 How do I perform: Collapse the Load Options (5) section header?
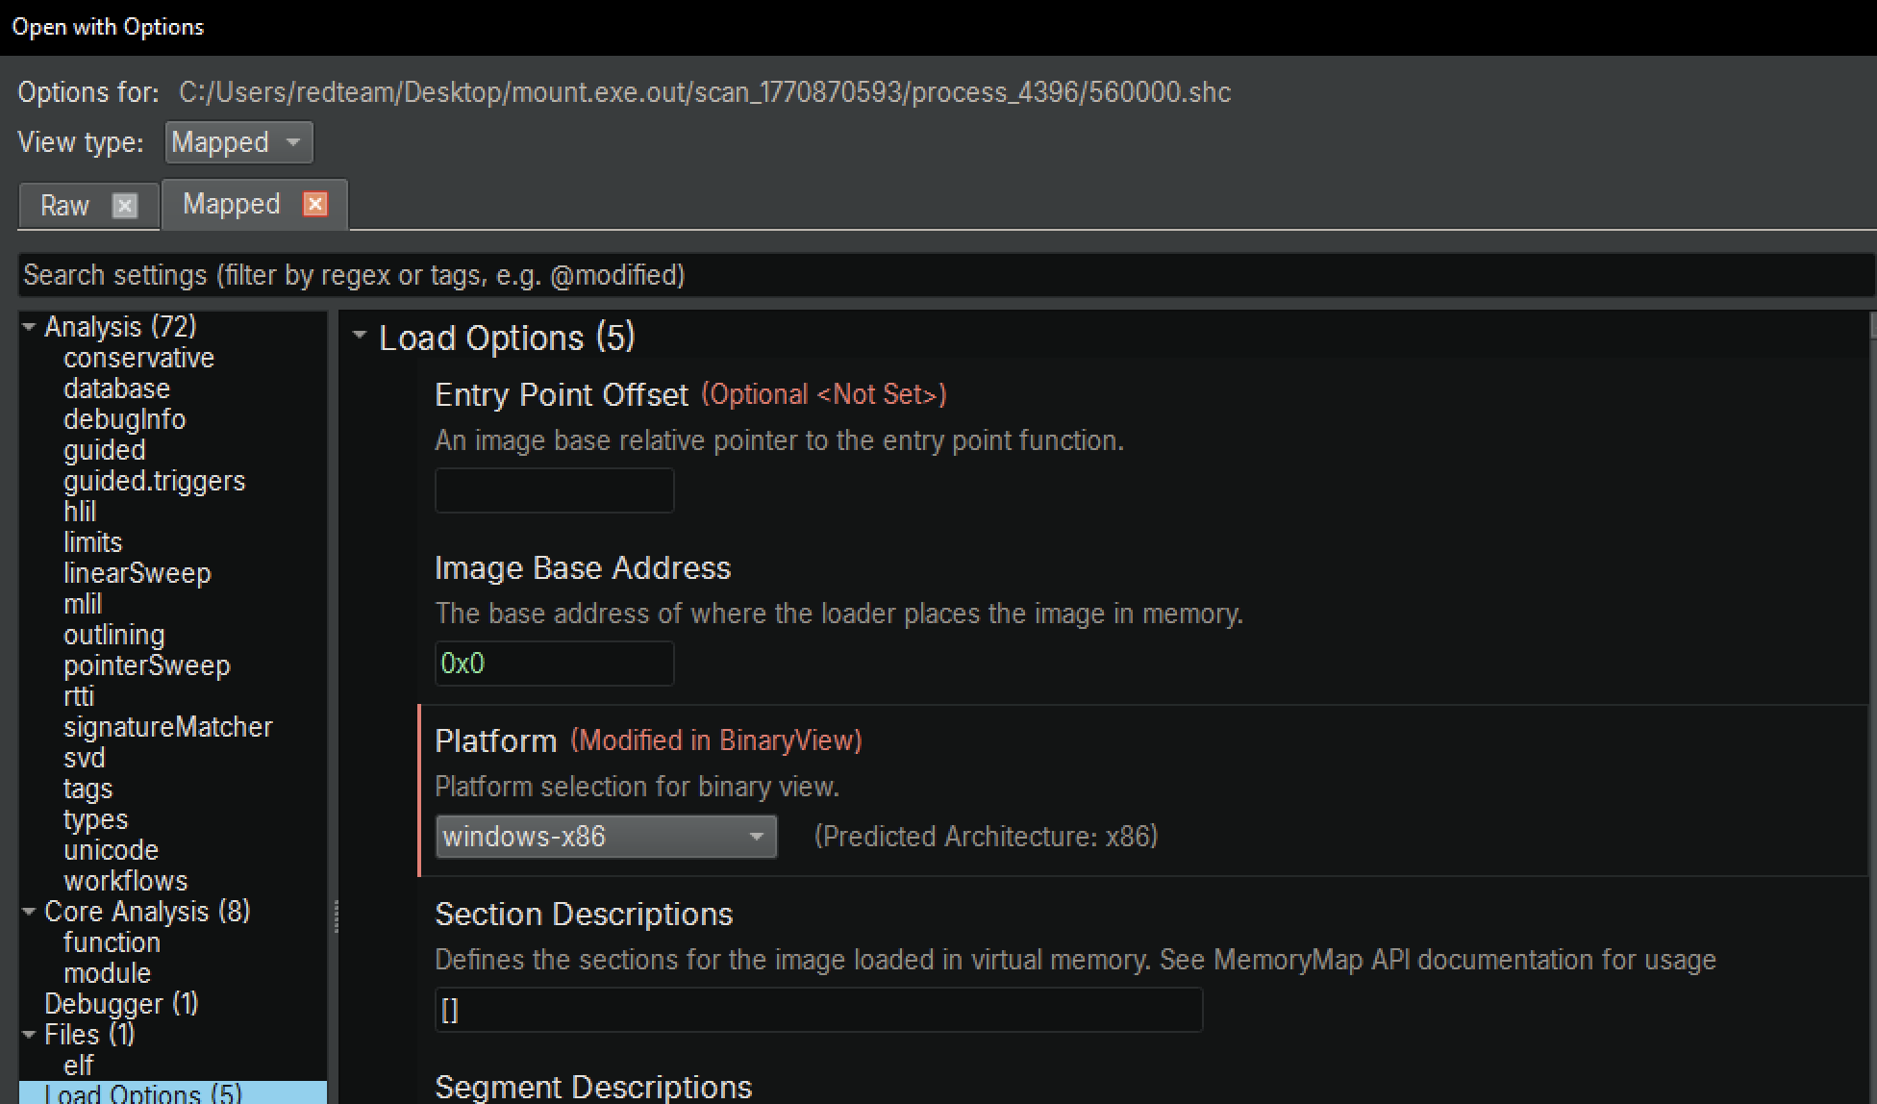pyautogui.click(x=360, y=337)
